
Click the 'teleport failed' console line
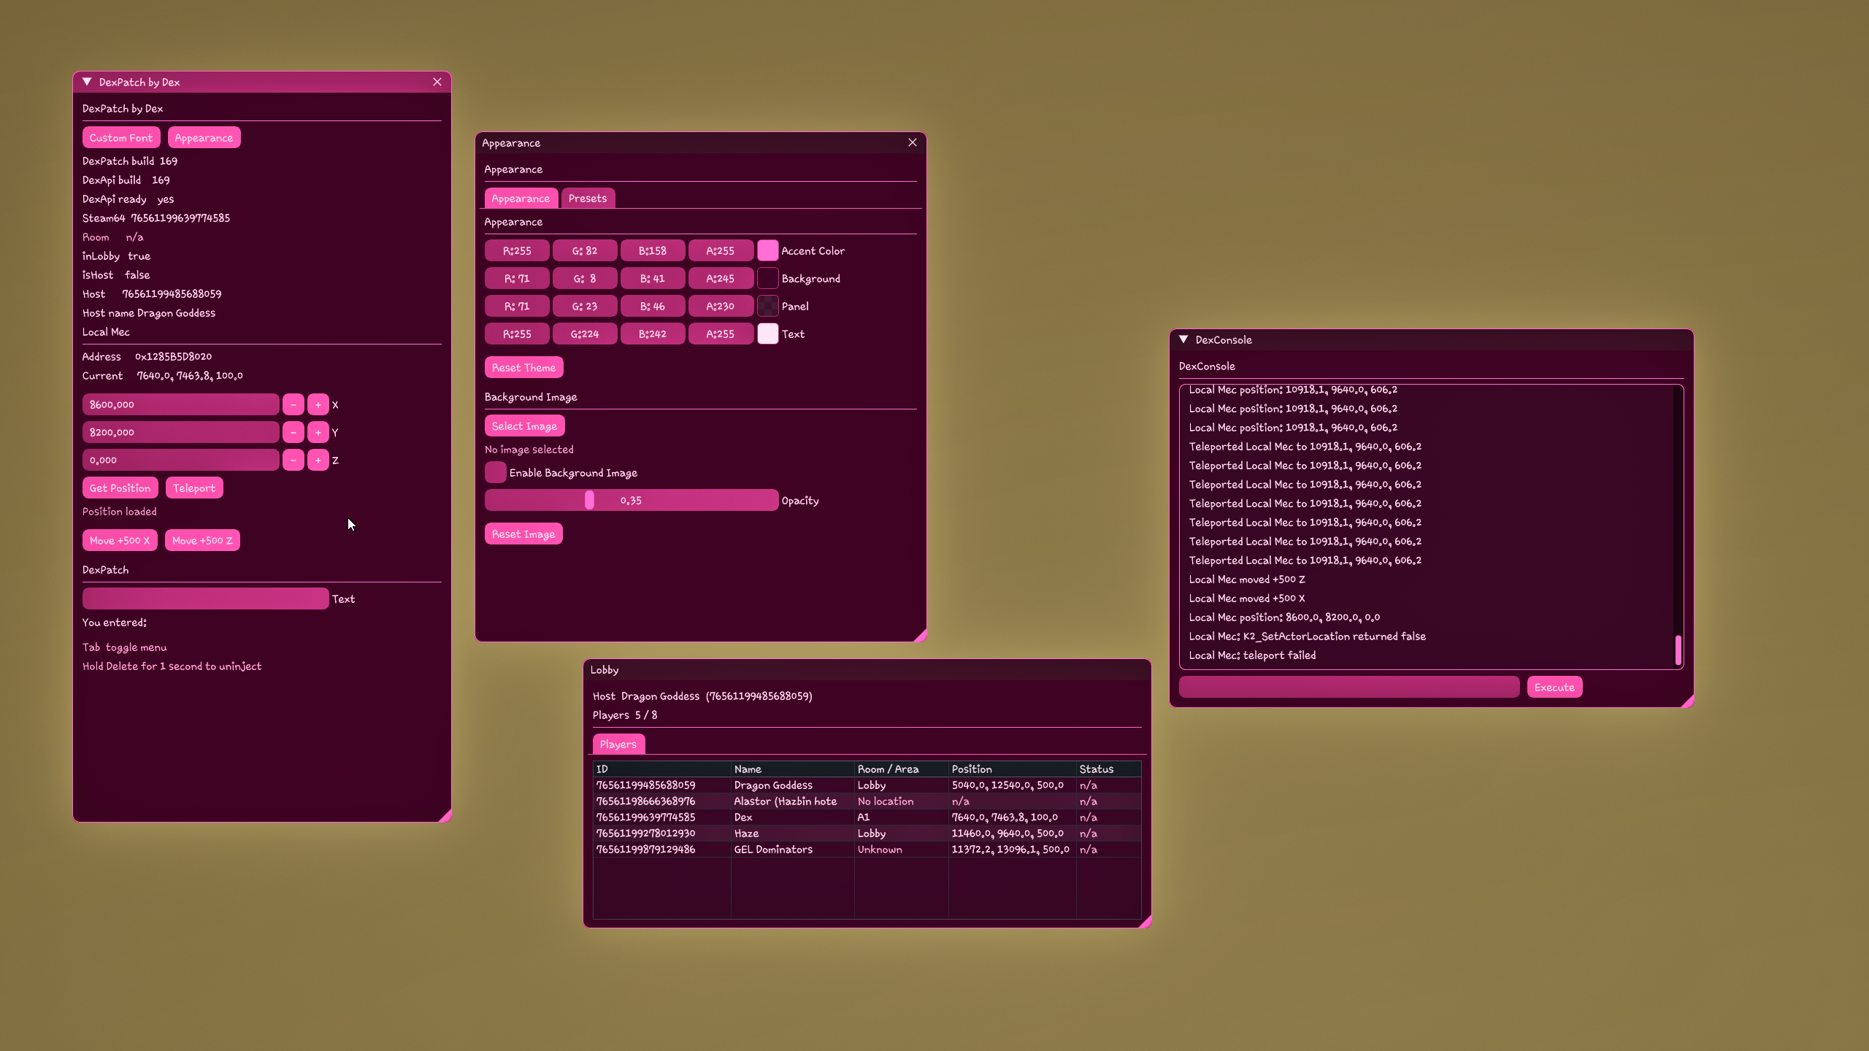pos(1252,655)
